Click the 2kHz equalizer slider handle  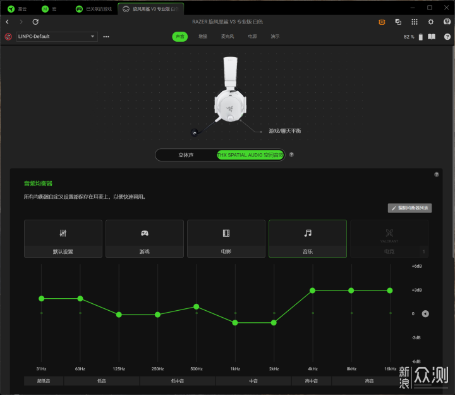[274, 323]
